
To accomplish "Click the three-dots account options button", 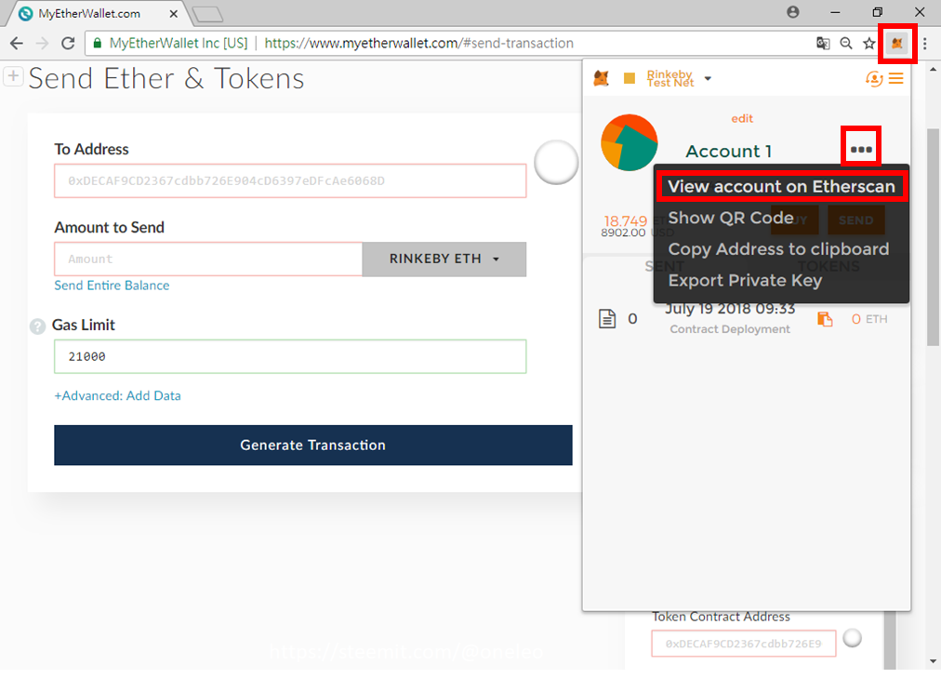I will tap(861, 150).
